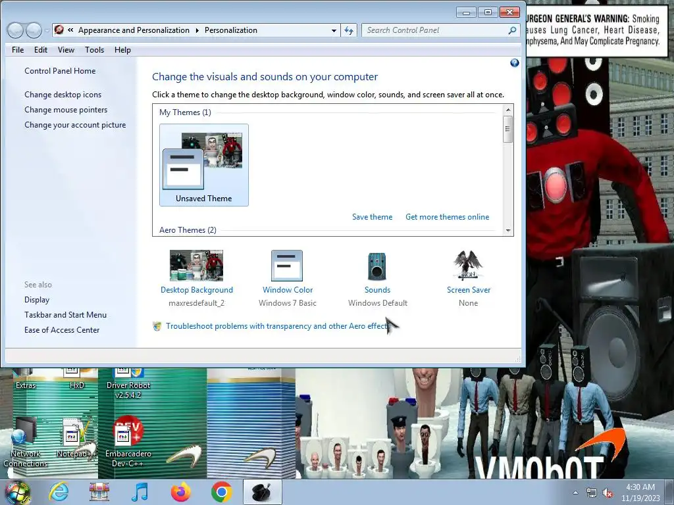Click the Windows 7 Basic color label
The image size is (674, 505).
click(x=288, y=302)
